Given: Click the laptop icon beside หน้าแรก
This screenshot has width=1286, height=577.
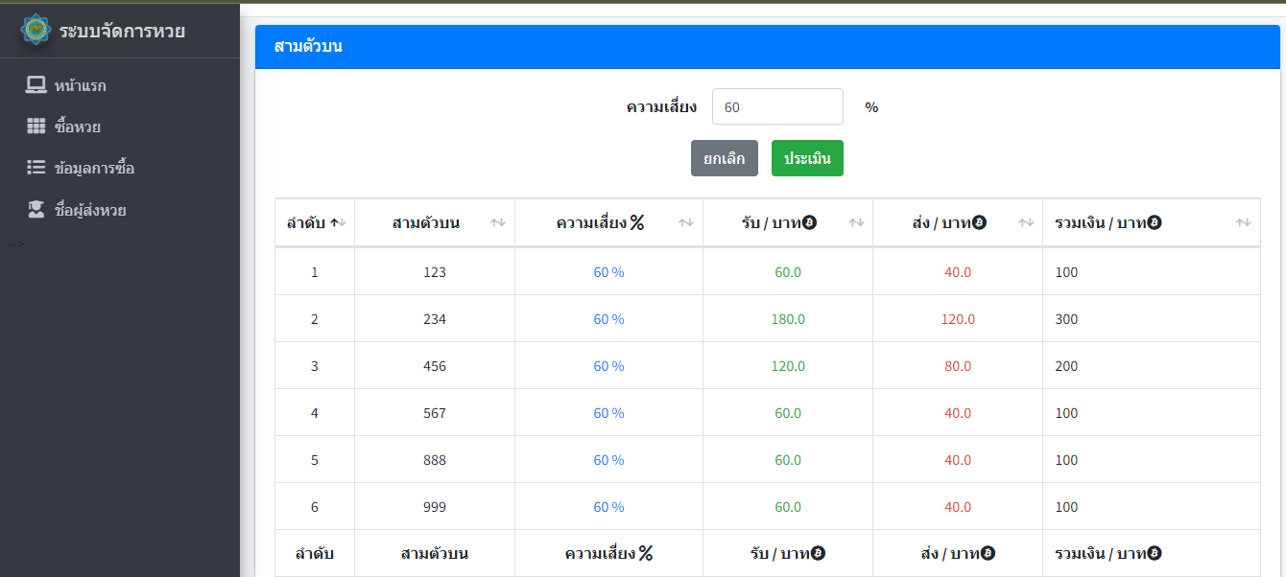Looking at the screenshot, I should [36, 85].
